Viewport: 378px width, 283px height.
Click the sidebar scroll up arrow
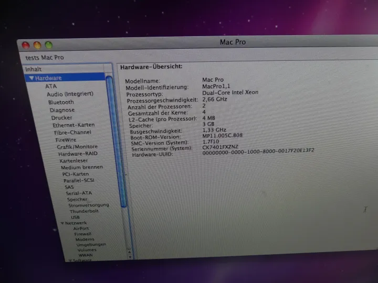(130, 252)
